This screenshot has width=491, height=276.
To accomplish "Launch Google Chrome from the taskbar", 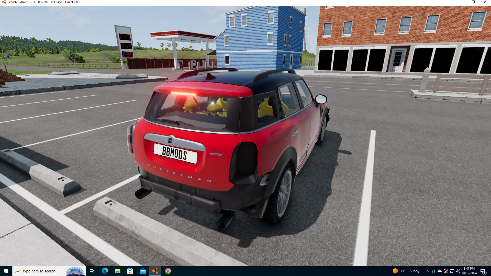I will click(168, 271).
